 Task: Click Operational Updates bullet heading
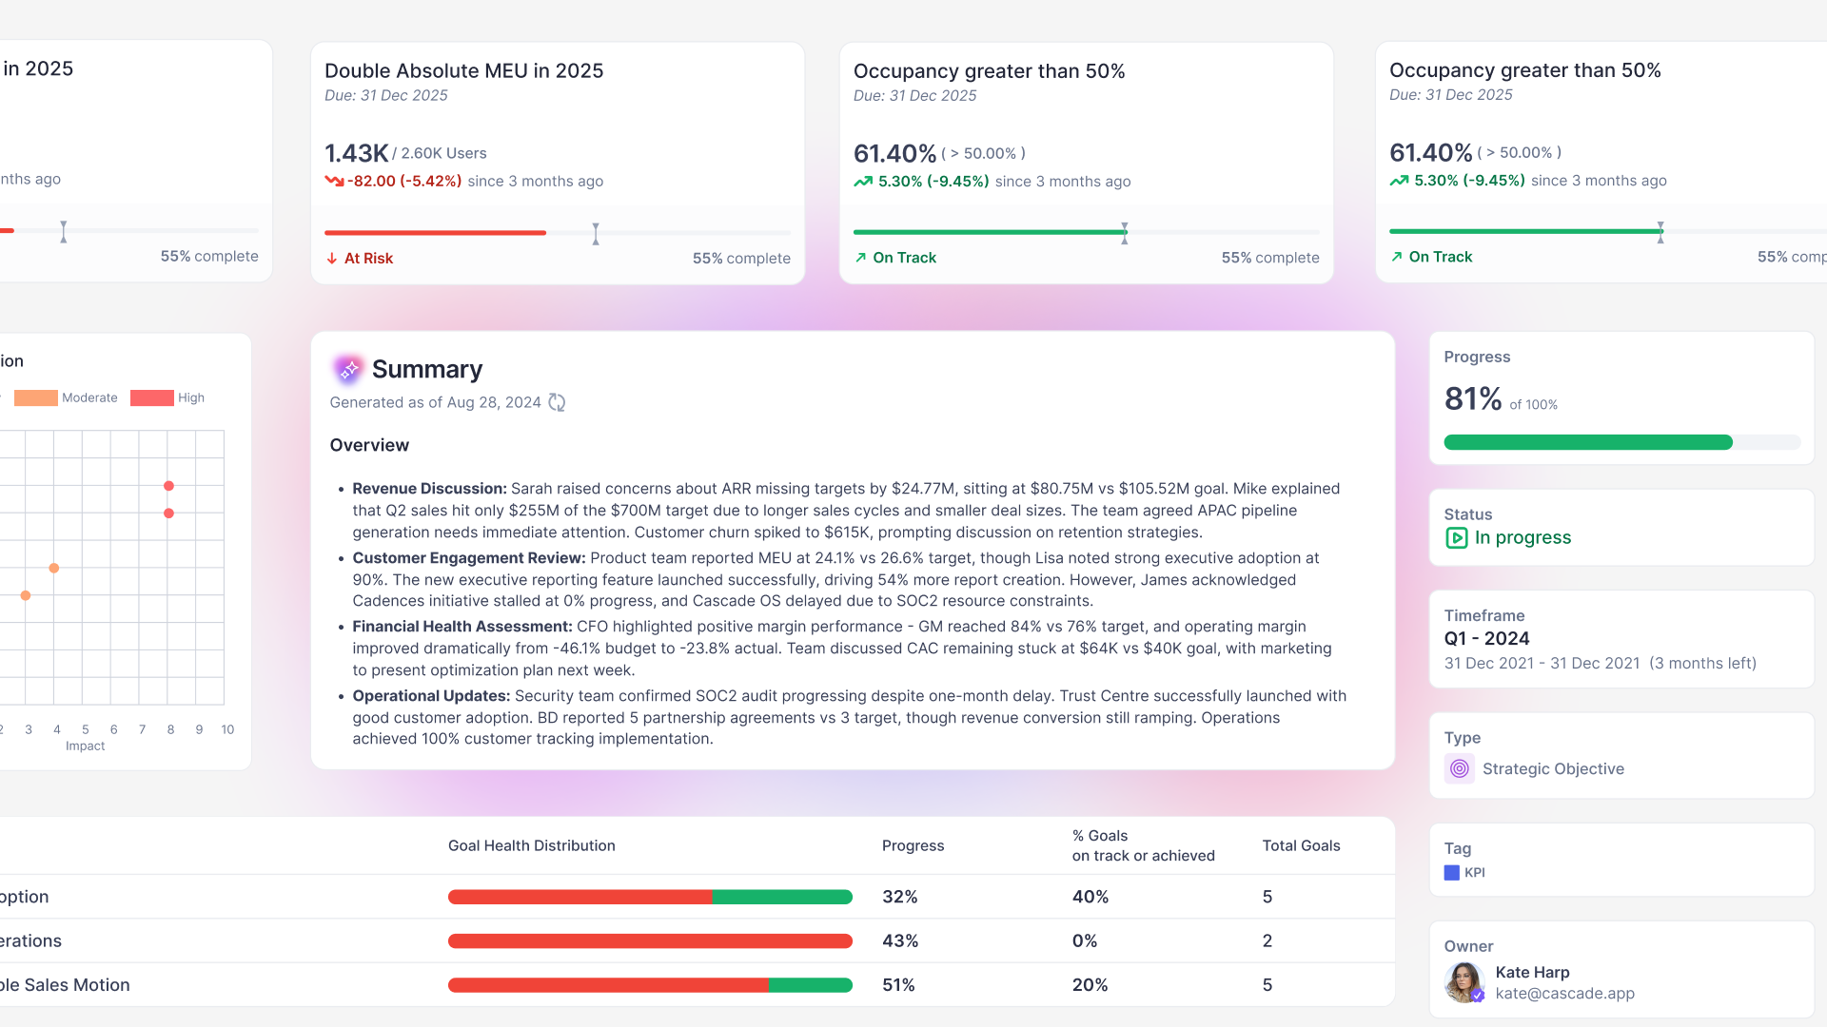pos(431,696)
